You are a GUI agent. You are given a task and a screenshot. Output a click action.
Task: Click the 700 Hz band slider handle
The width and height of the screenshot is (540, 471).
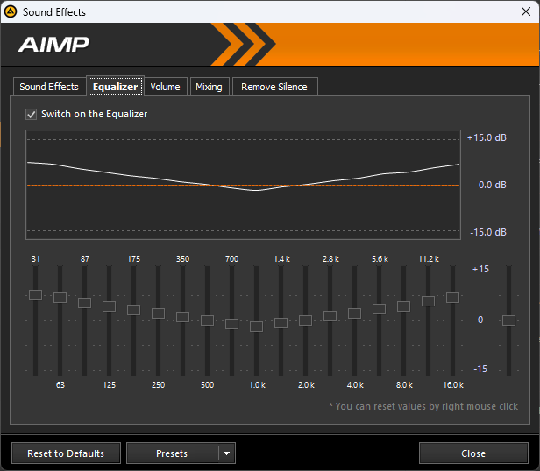[x=231, y=324]
